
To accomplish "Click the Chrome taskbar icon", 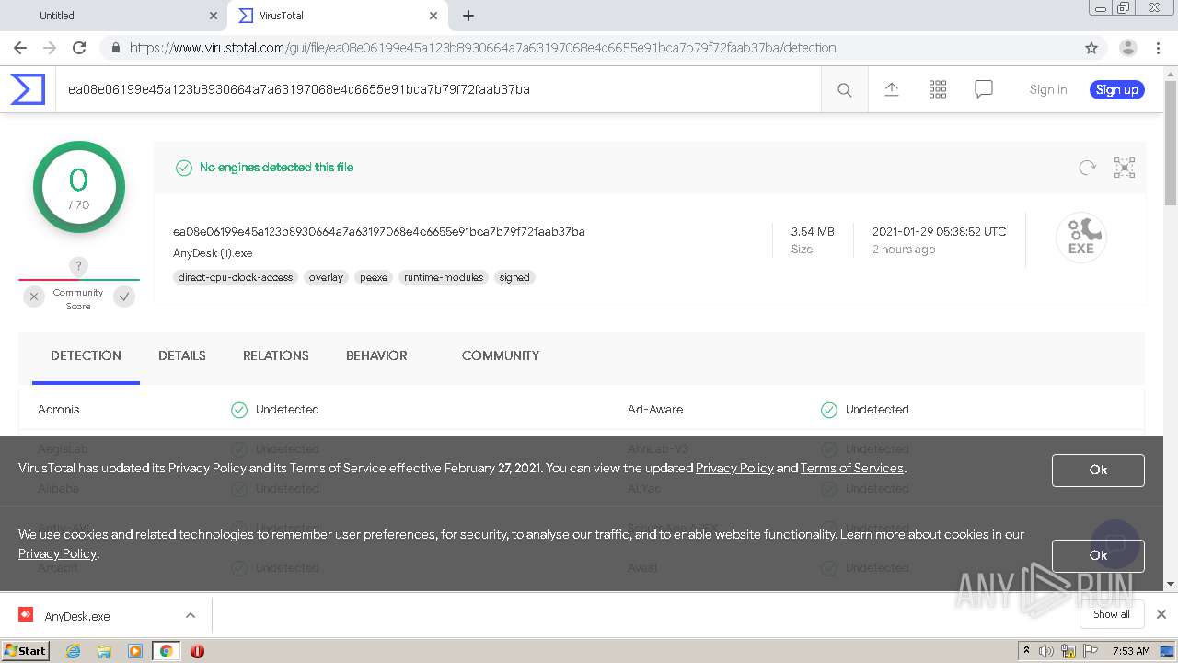I will pyautogui.click(x=167, y=651).
